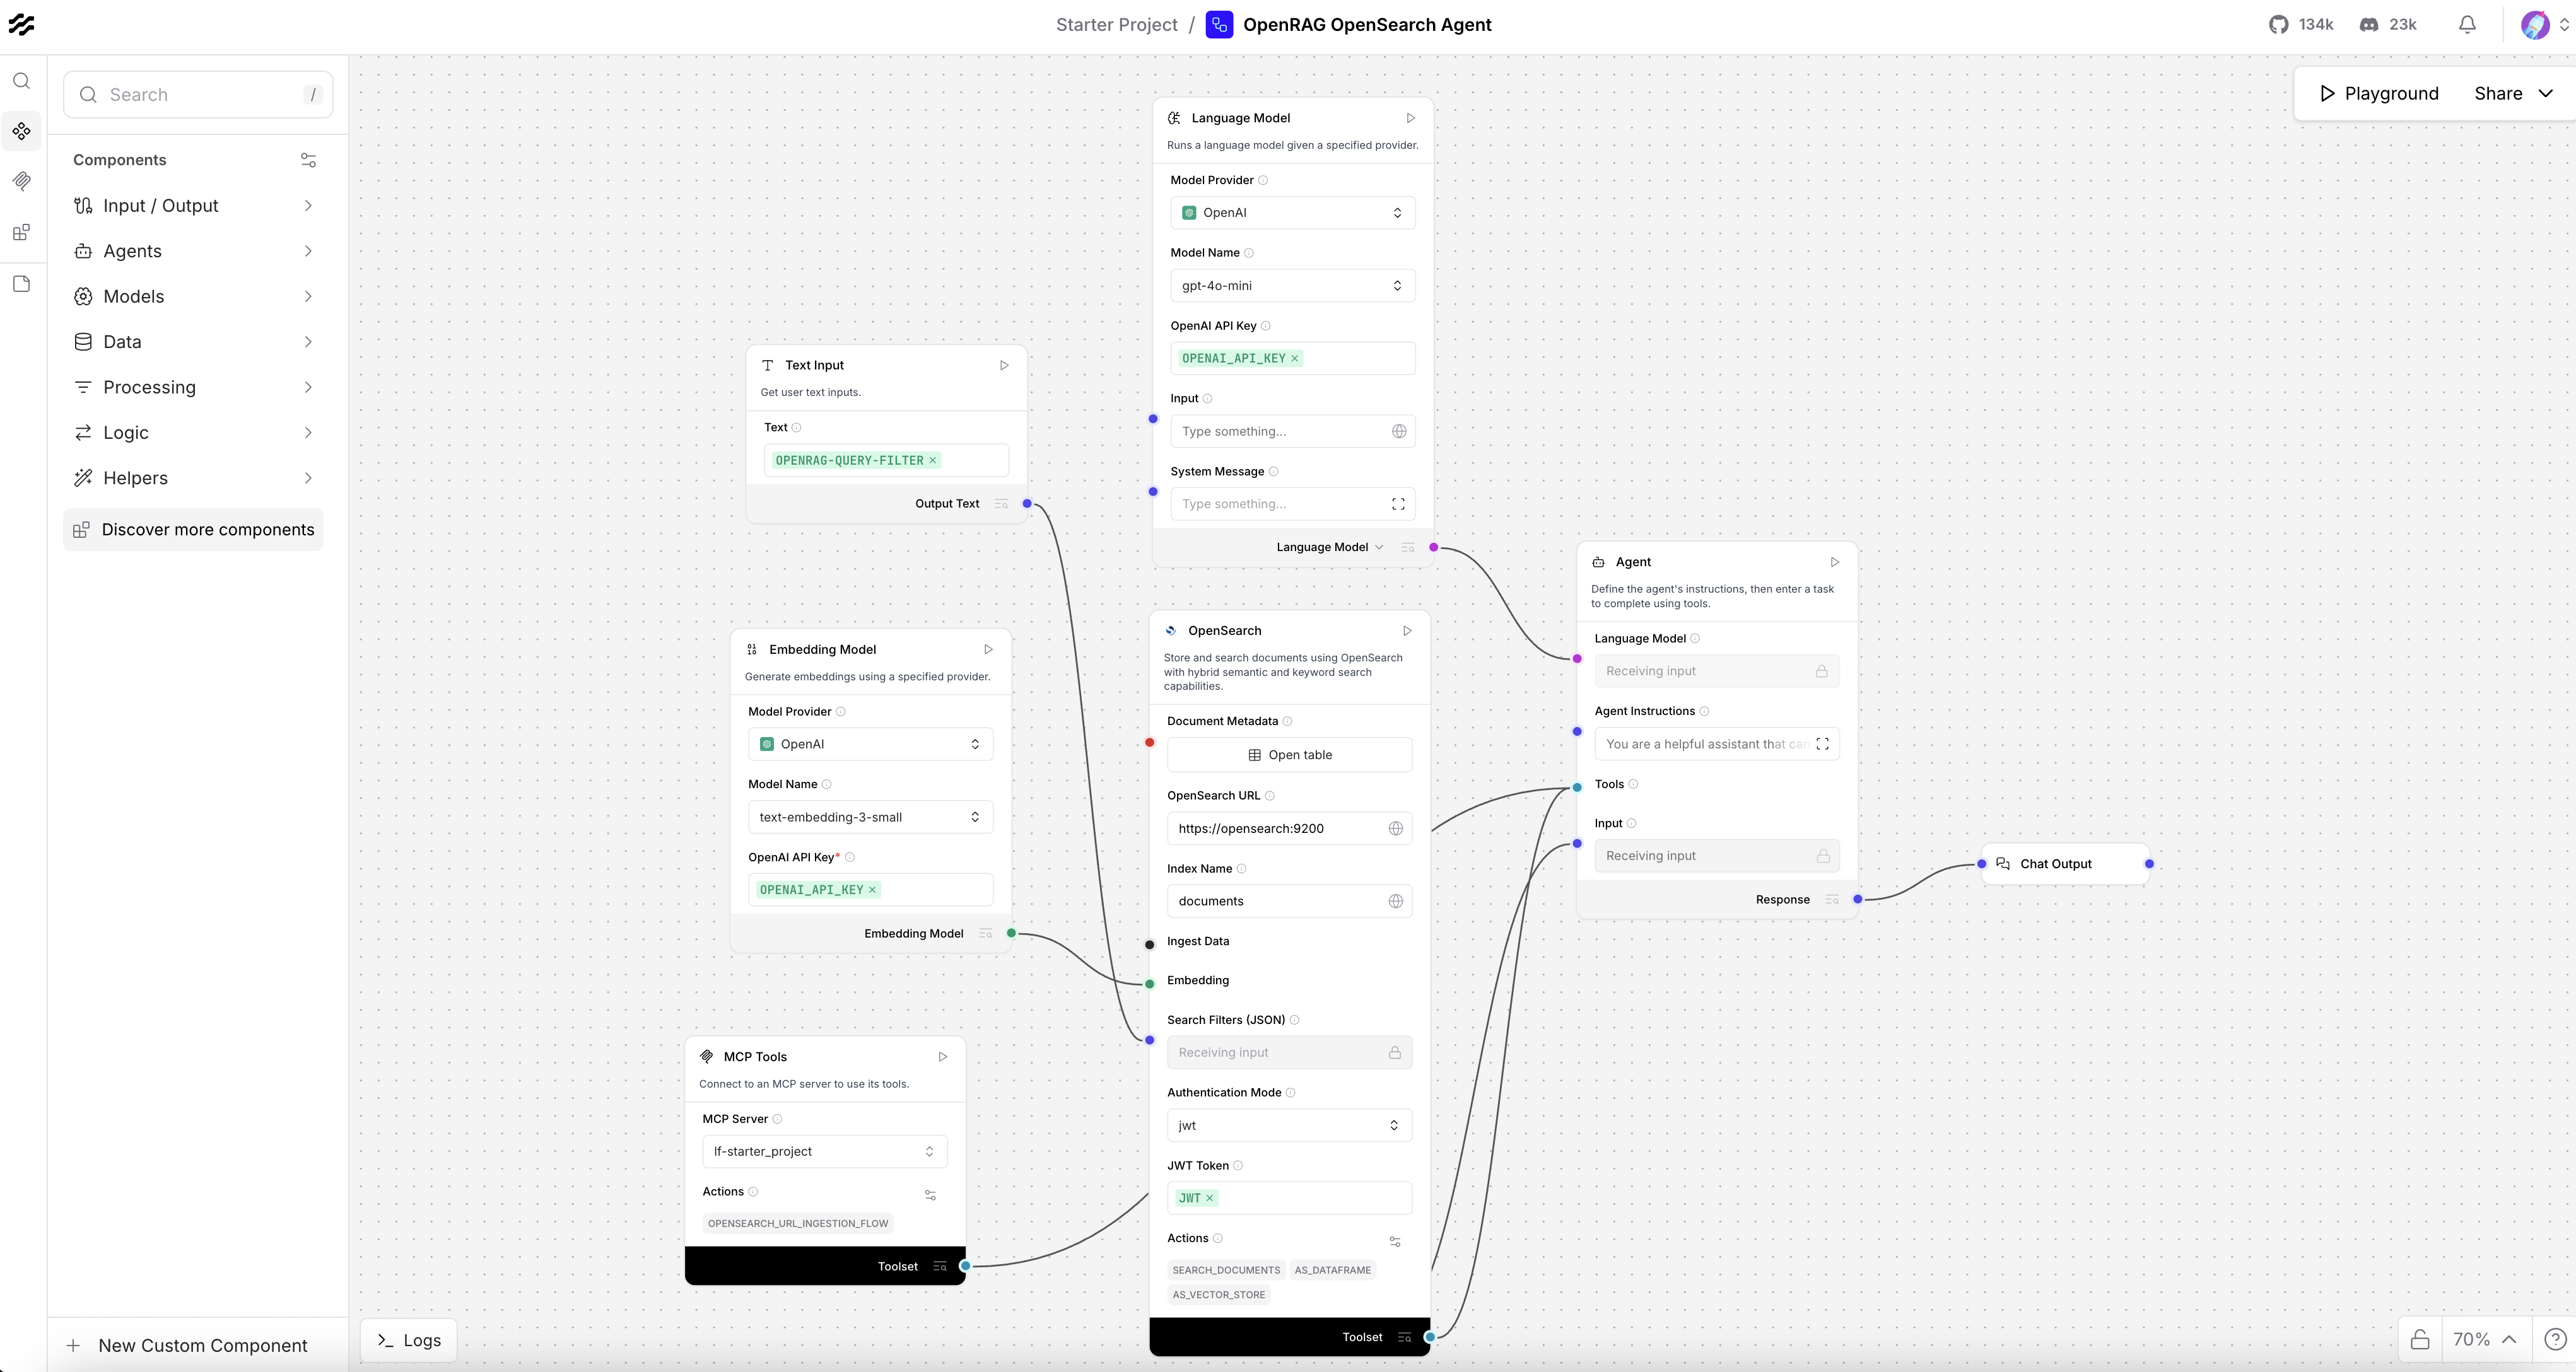Screen dimensions: 2576x1372
Task: Open the Bundles icon below the paperclip icon
Action: click(22, 233)
